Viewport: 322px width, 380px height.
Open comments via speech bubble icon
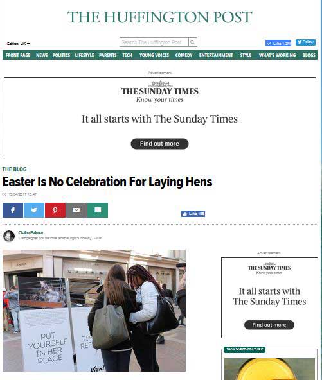tap(98, 210)
